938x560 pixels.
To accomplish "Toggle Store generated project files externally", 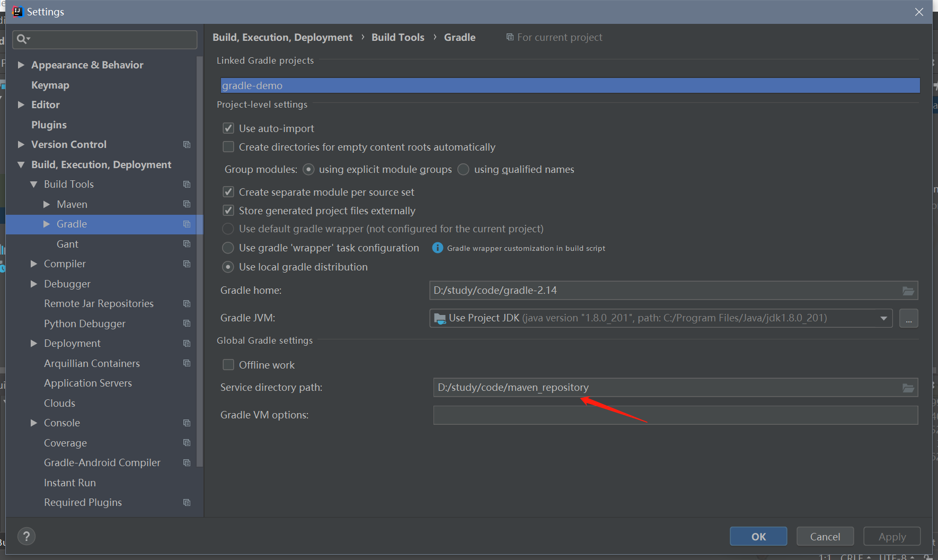I will point(228,211).
